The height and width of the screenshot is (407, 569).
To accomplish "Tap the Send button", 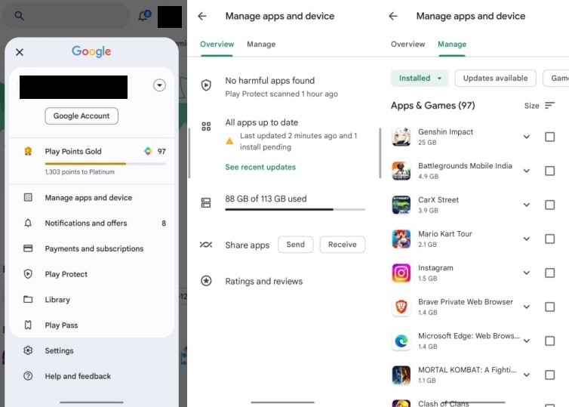I will (295, 245).
